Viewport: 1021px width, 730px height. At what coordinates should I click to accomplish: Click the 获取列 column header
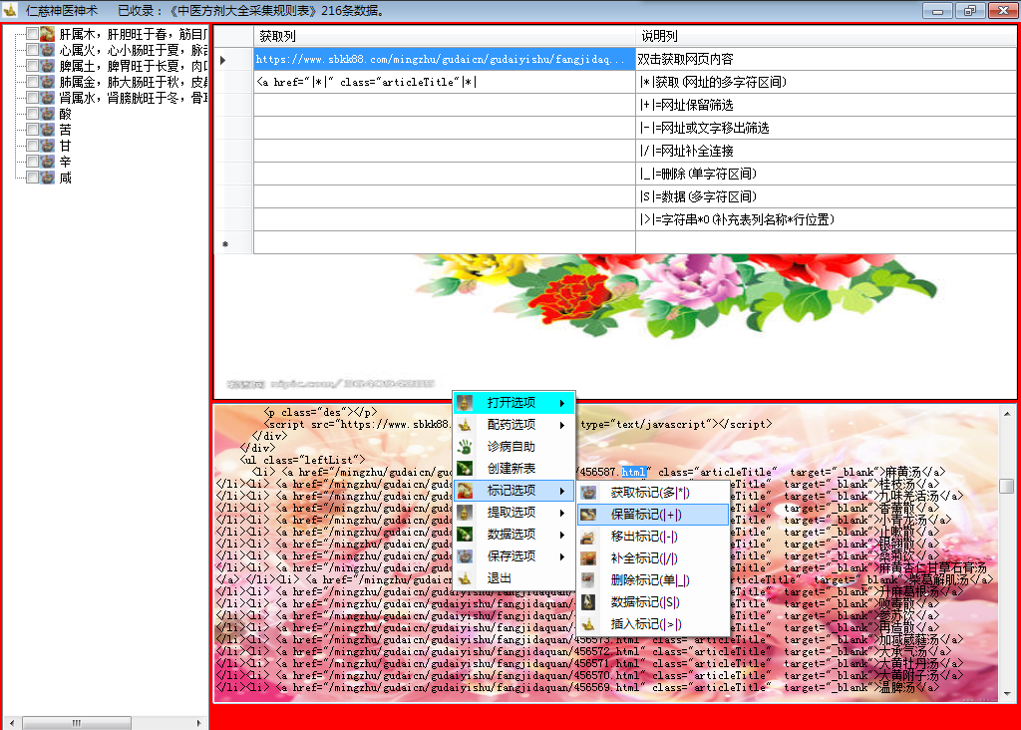coord(445,37)
